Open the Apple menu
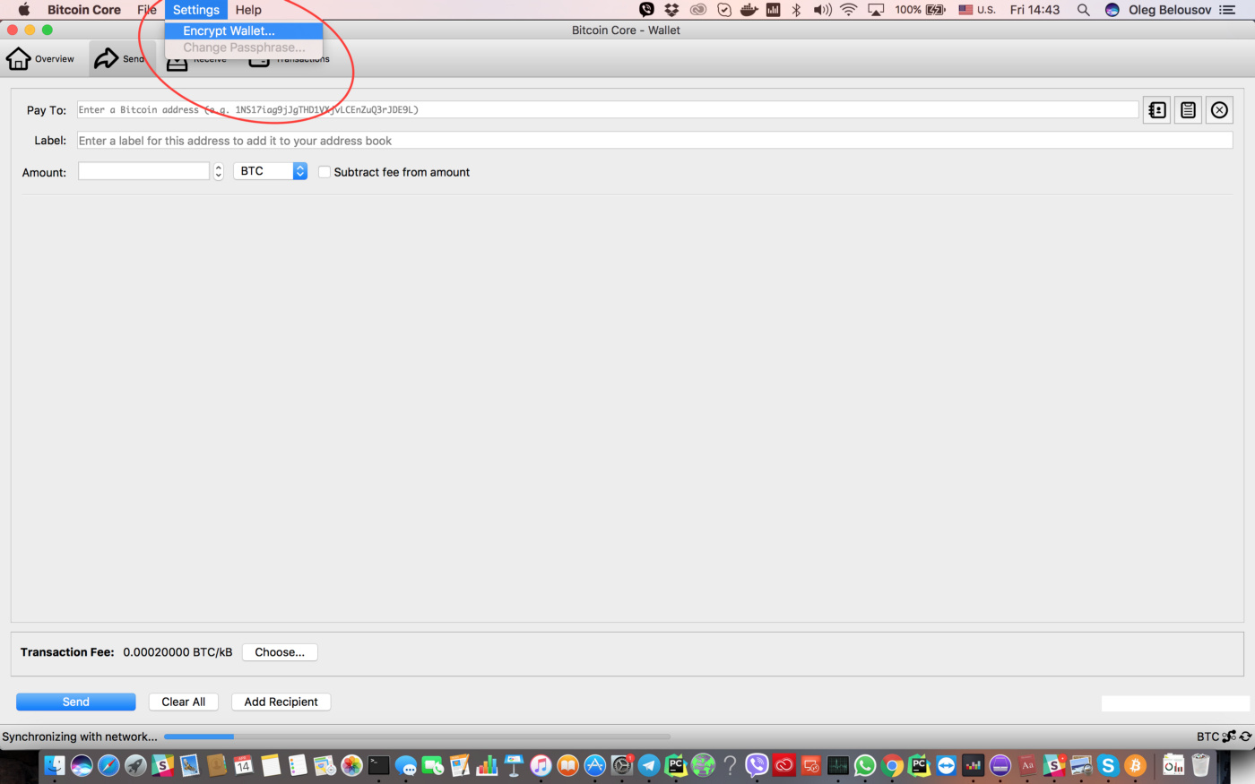 point(24,10)
